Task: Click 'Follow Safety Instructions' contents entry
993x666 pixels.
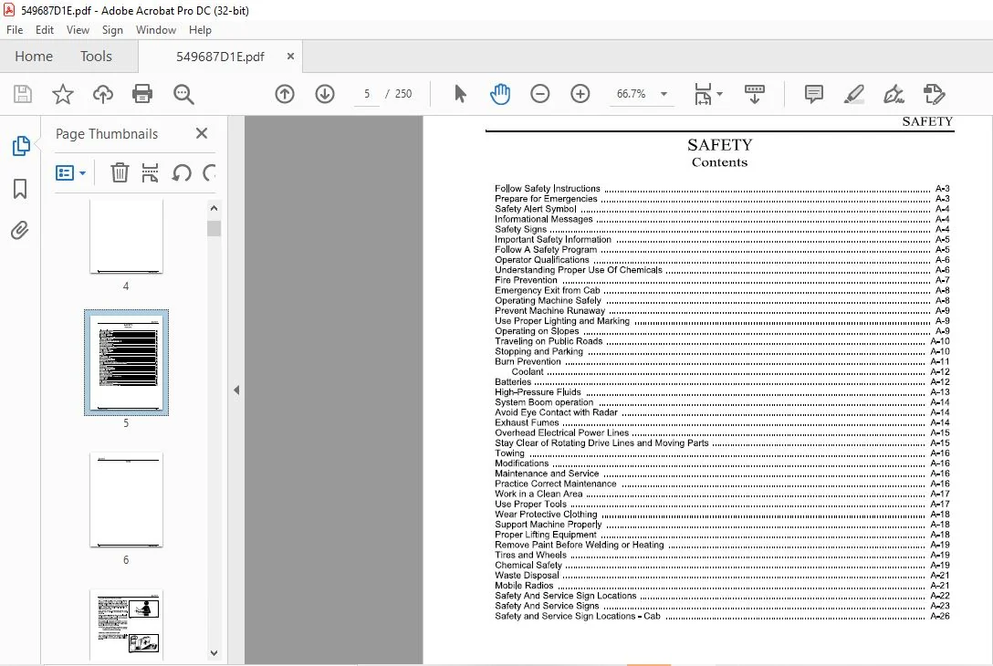Action: pyautogui.click(x=548, y=188)
